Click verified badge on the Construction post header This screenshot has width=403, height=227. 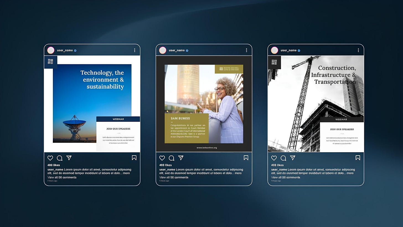(x=299, y=51)
